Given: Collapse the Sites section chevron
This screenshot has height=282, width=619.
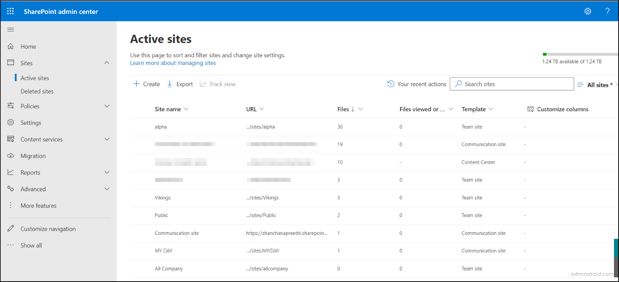Looking at the screenshot, I should (x=107, y=63).
